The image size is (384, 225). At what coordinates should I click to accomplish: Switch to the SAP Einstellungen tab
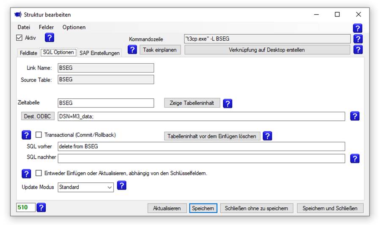tap(99, 53)
